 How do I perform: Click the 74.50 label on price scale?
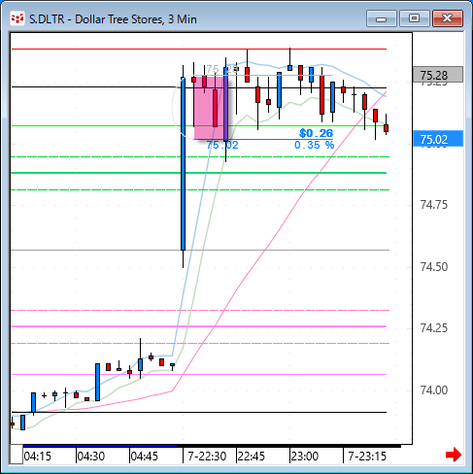tap(434, 267)
